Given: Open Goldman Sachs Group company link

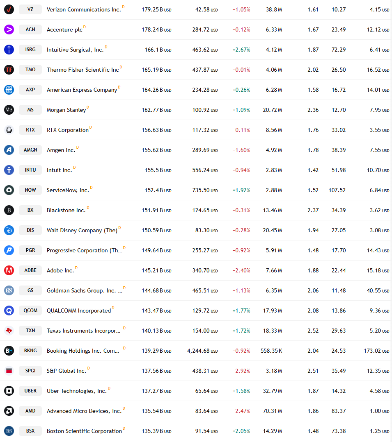Looking at the screenshot, I should pyautogui.click(x=85, y=290).
